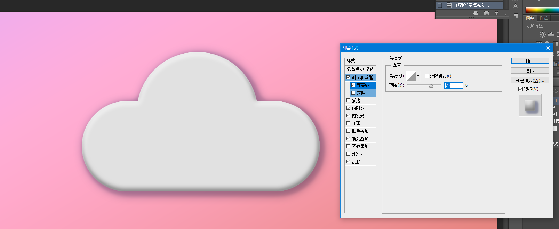Click the camera snapshot icon in History panel
Viewport: 559px width, 229px height.
click(487, 13)
